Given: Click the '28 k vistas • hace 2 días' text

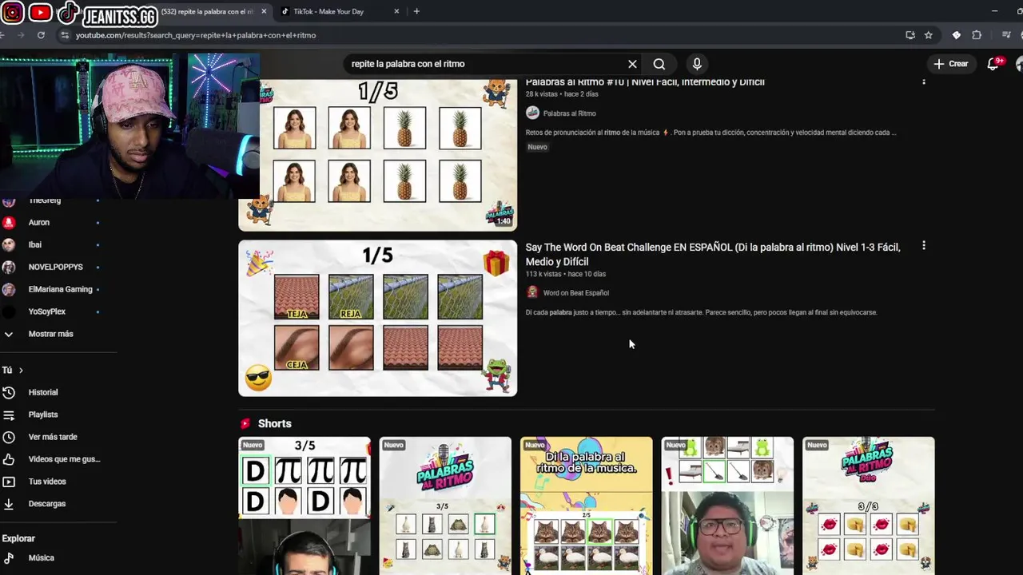Looking at the screenshot, I should [x=562, y=94].
